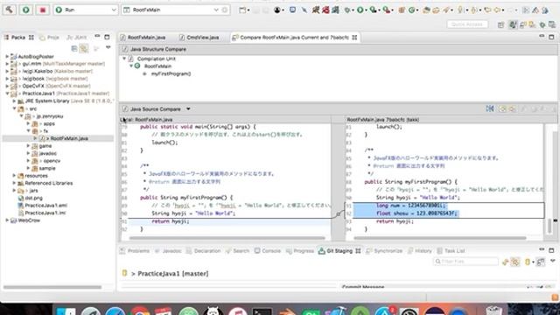Toggle the blue compare swap/sync button

(x=490, y=108)
